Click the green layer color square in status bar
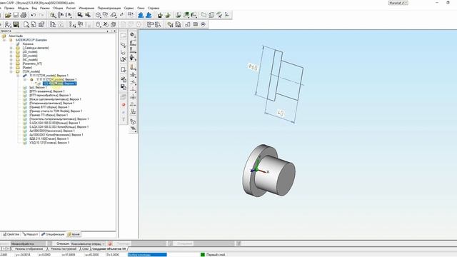The image size is (457, 257). coord(203,255)
